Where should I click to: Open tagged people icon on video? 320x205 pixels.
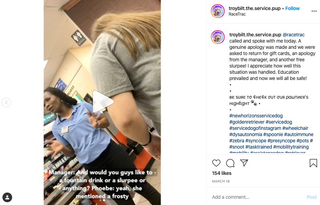7,197
